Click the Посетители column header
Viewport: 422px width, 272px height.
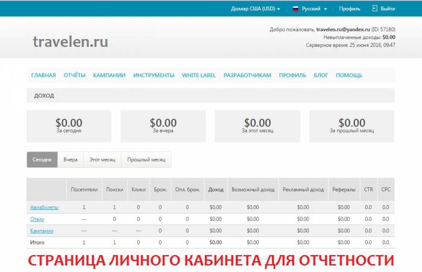pyautogui.click(x=84, y=190)
